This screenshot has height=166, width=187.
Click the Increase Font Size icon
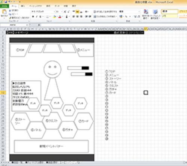(x=65, y=12)
